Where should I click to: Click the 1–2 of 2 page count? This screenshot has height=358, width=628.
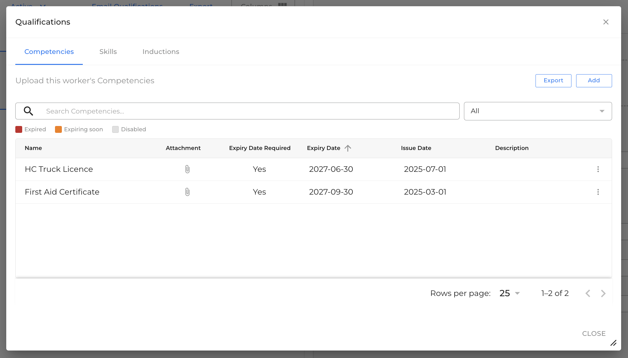[555, 293]
